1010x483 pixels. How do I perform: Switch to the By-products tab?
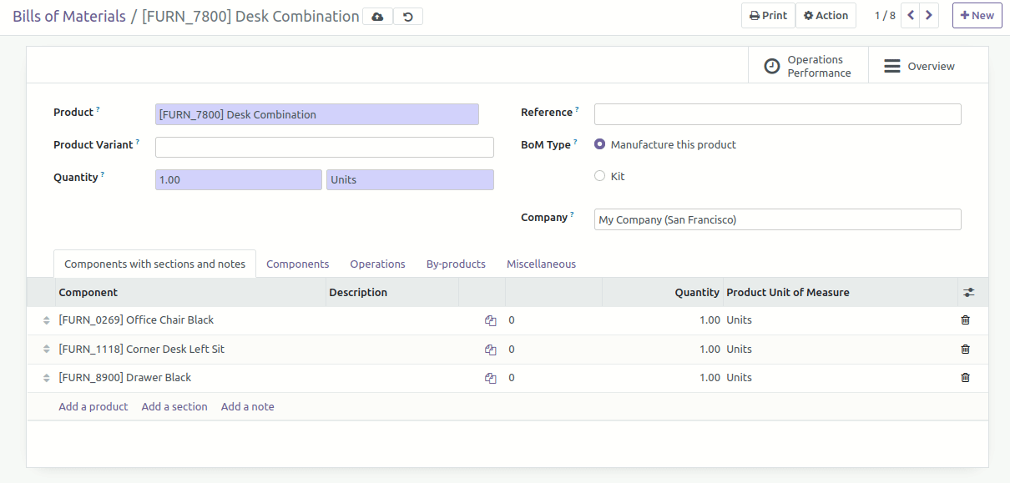[x=456, y=264]
